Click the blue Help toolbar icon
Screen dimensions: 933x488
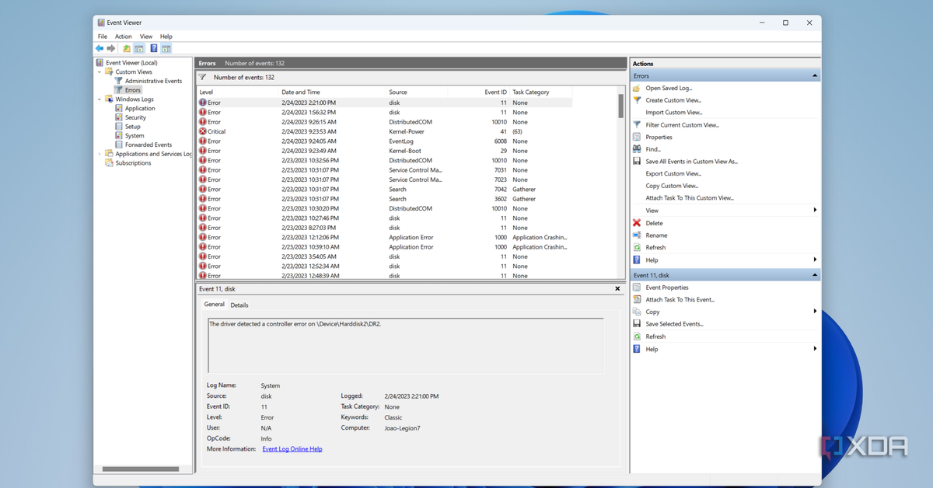pos(154,48)
